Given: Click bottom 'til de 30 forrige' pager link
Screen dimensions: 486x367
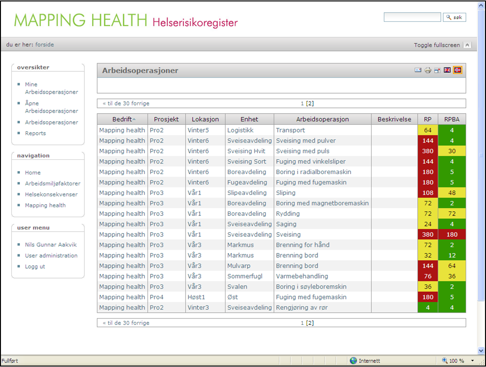Looking at the screenshot, I should coord(126,323).
